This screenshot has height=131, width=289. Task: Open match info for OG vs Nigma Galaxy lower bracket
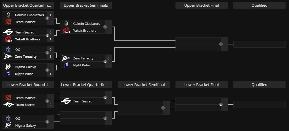click(47, 122)
